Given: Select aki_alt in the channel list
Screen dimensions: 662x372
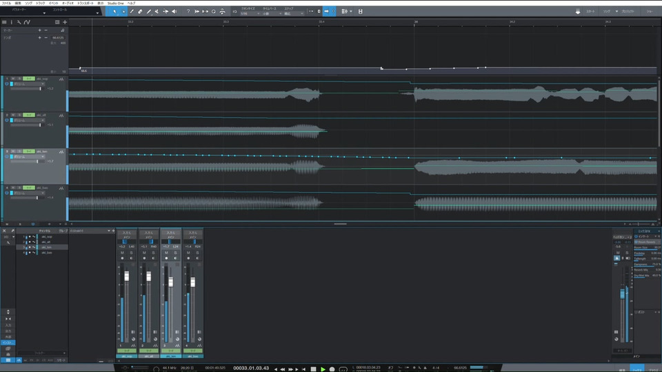Looking at the screenshot, I should coord(46,242).
